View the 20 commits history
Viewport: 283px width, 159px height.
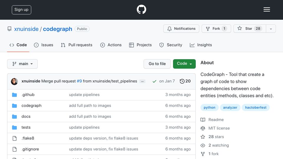pyautogui.click(x=185, y=81)
